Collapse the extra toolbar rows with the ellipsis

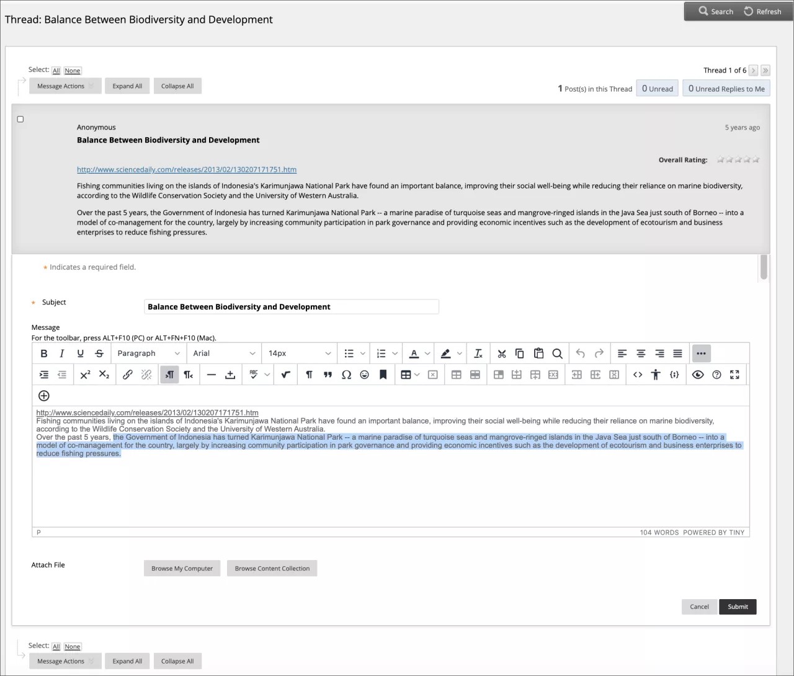701,354
